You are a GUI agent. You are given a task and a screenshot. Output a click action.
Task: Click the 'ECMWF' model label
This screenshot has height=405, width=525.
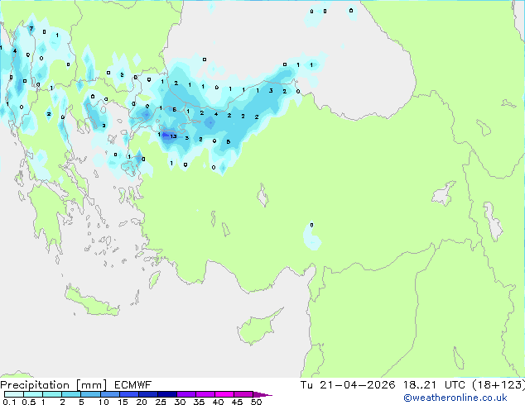[x=133, y=384]
